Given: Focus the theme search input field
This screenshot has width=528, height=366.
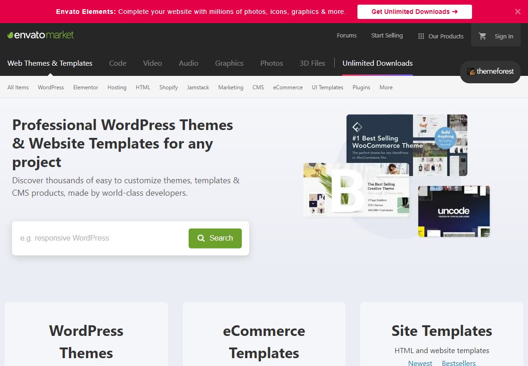Looking at the screenshot, I should [x=101, y=238].
